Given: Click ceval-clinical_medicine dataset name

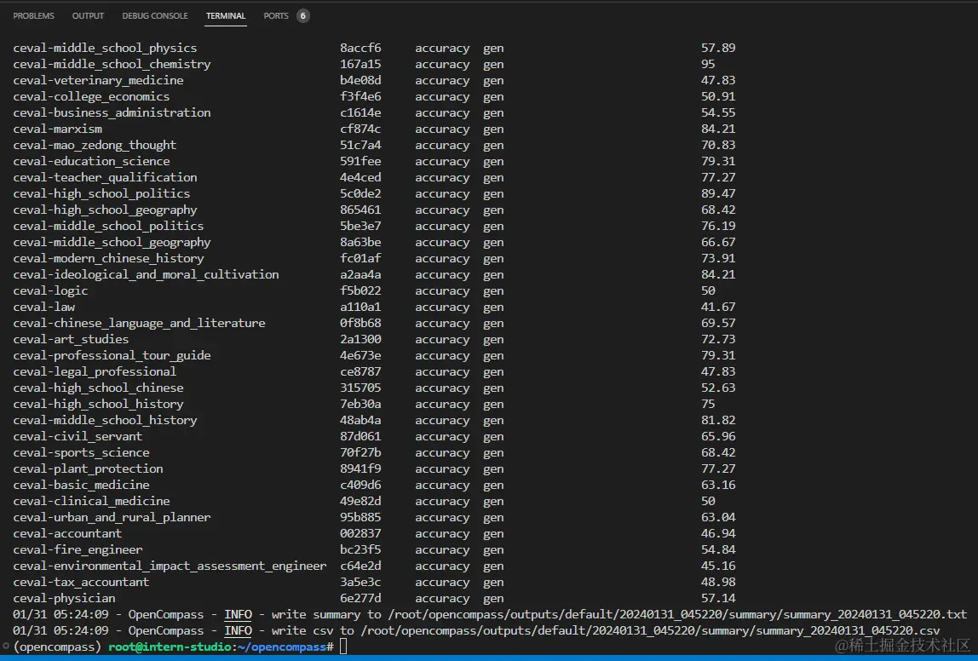Looking at the screenshot, I should [x=91, y=502].
